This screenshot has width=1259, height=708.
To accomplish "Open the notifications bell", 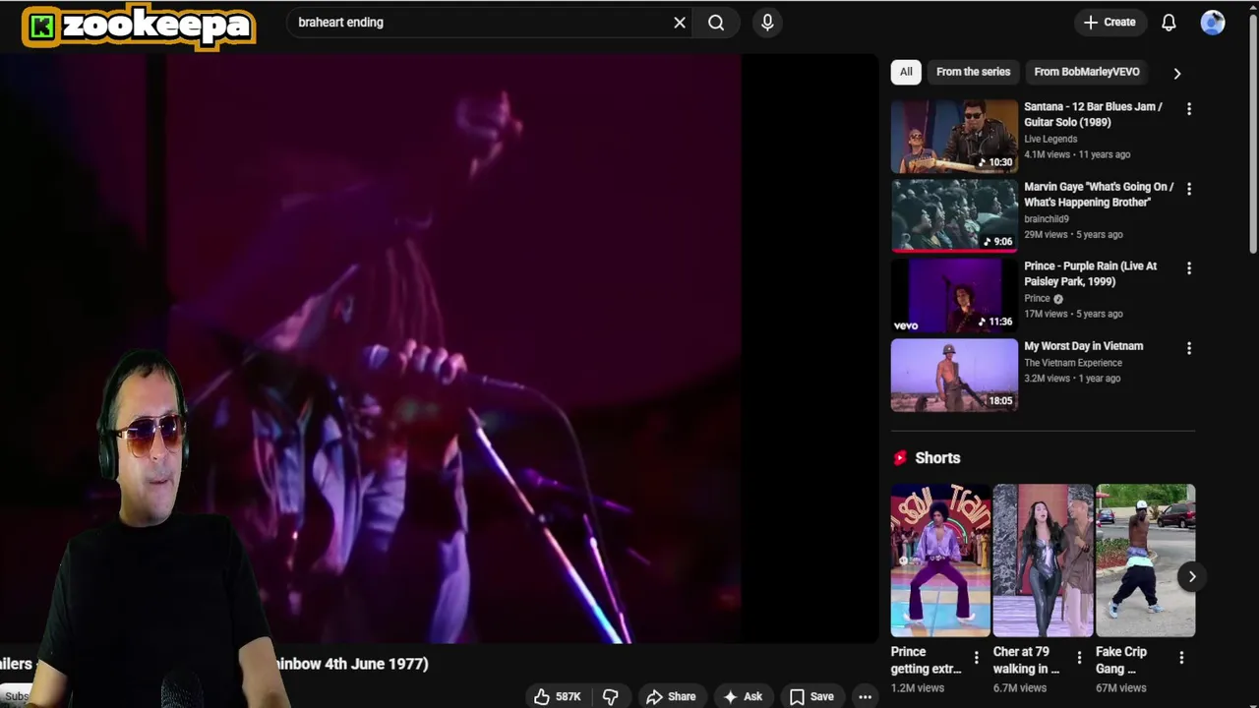I will 1169,23.
